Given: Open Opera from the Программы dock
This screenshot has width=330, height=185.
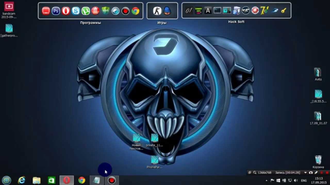Looking at the screenshot, I should pyautogui.click(x=66, y=11).
